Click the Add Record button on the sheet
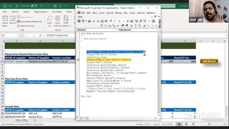 pyautogui.click(x=209, y=61)
